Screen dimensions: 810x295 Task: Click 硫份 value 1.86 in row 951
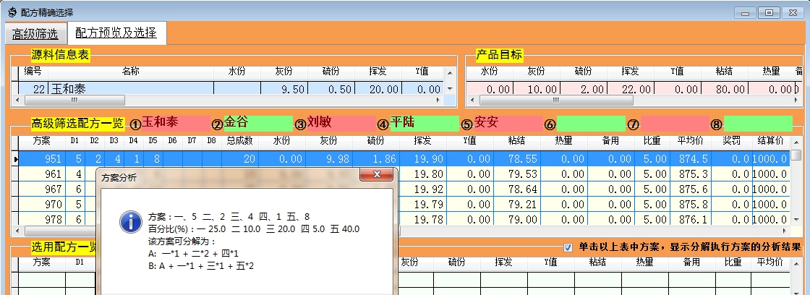tap(375, 158)
